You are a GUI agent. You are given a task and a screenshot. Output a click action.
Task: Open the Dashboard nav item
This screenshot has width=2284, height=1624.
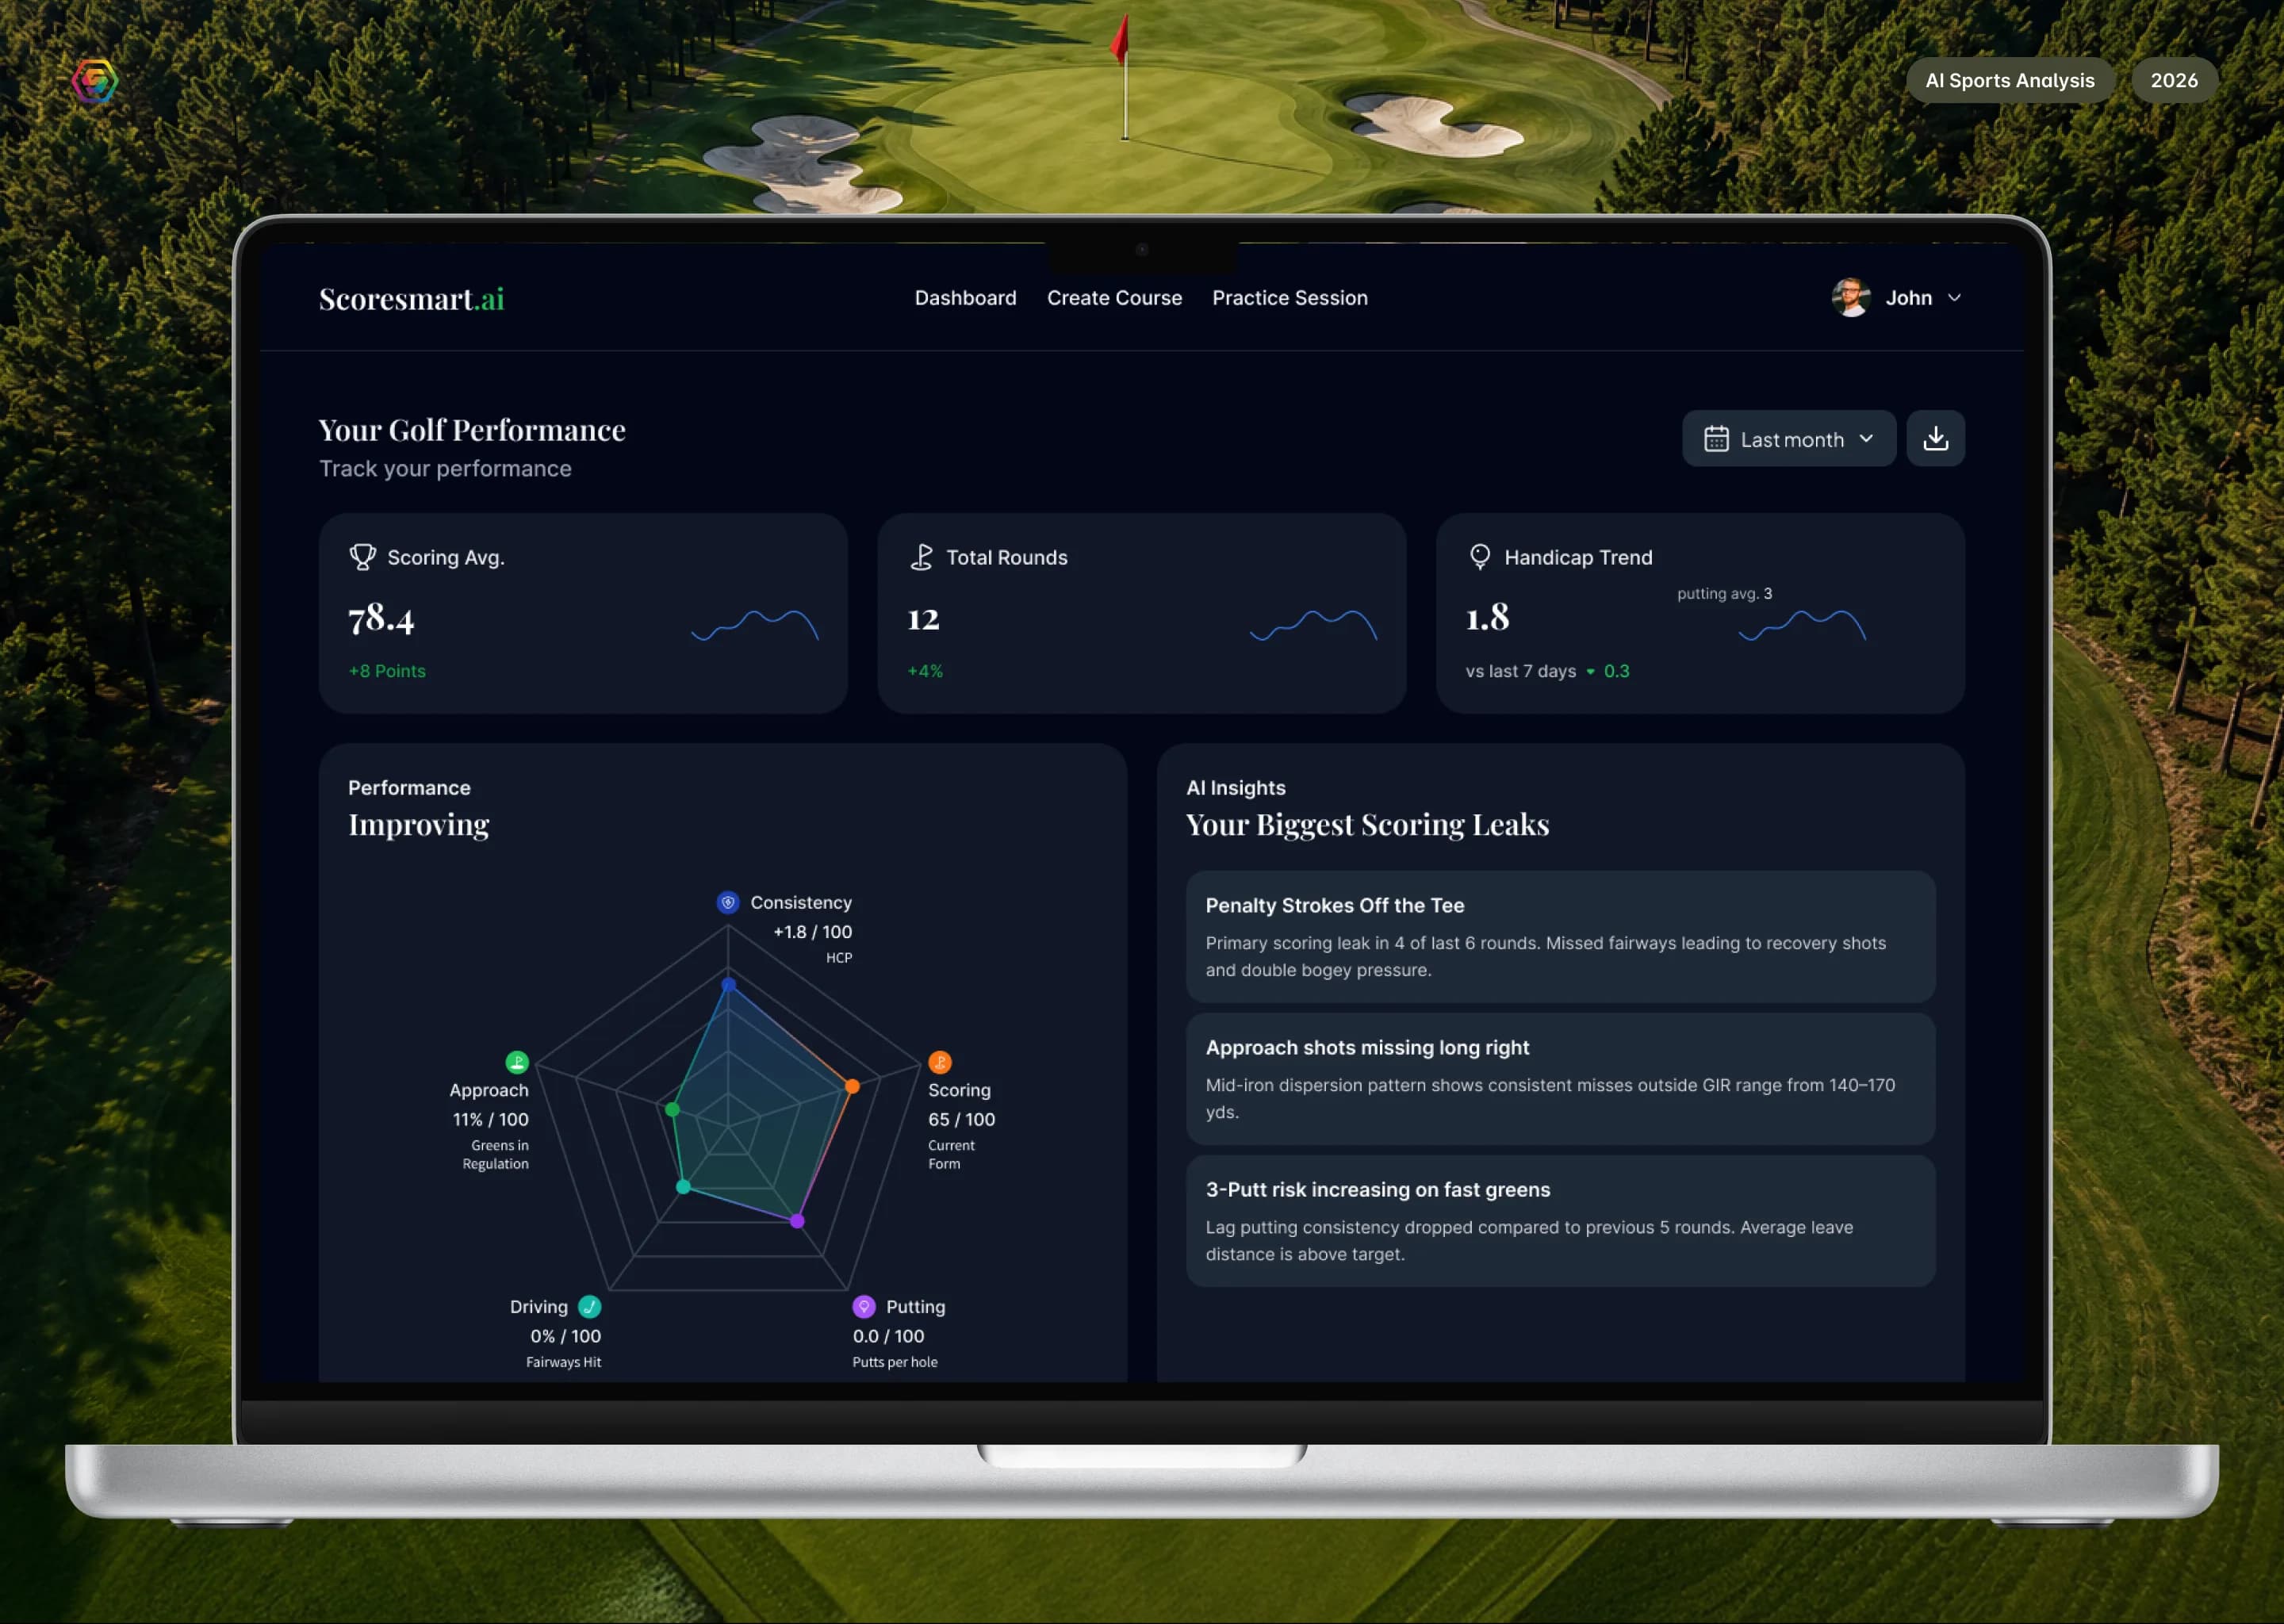[x=965, y=298]
